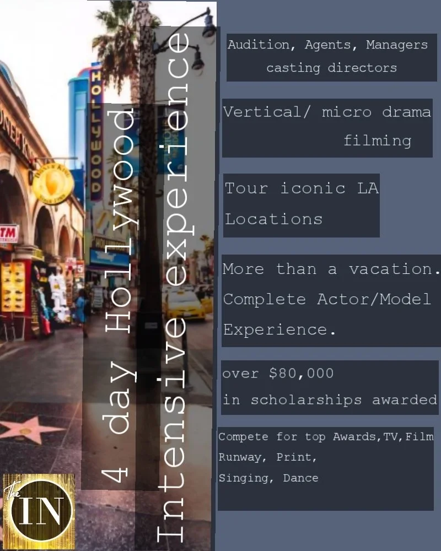Viewport: 441px width, 551px height.
Task: Click the round yellow shop sign
Action: click(x=53, y=184)
